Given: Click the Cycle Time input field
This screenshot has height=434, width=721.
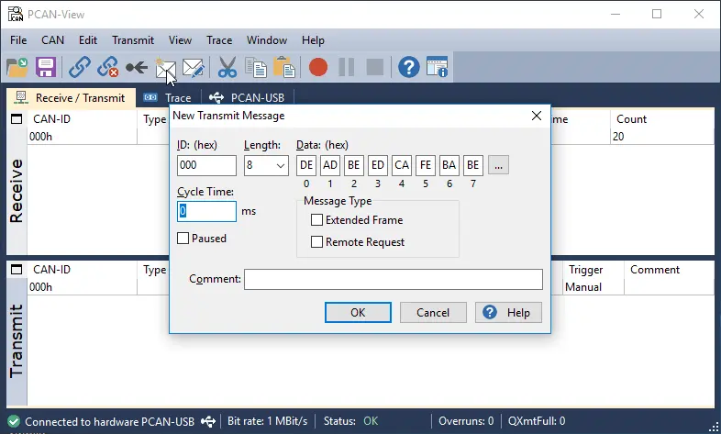Looking at the screenshot, I should click(206, 211).
